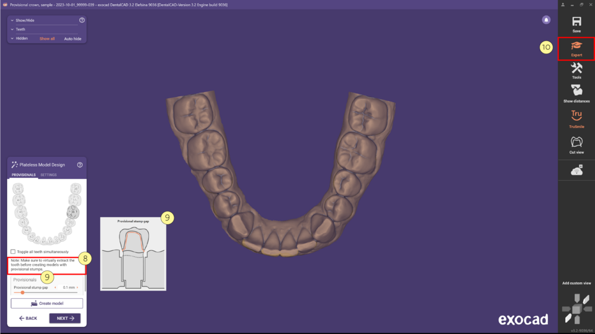The height and width of the screenshot is (334, 595).
Task: Activate TruSmile rendering
Action: (x=577, y=119)
